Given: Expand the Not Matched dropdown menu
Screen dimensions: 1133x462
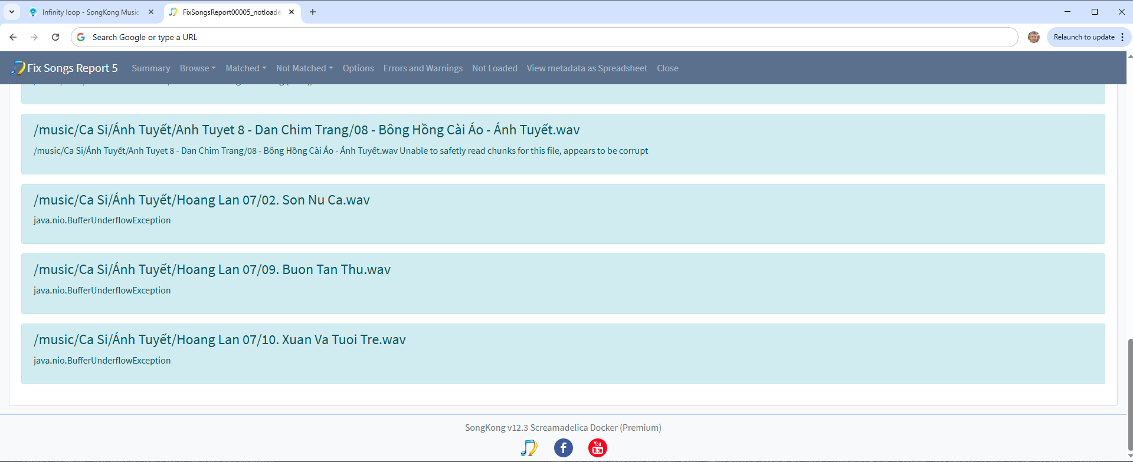Looking at the screenshot, I should [x=304, y=68].
